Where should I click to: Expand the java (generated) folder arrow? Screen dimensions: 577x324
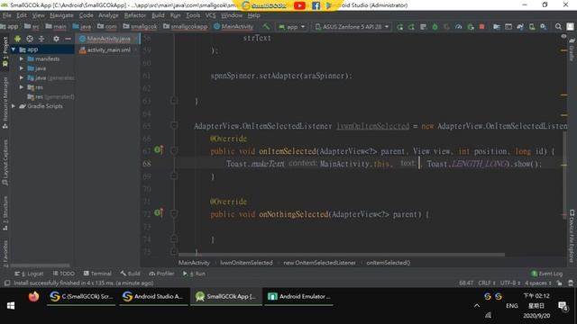22,78
